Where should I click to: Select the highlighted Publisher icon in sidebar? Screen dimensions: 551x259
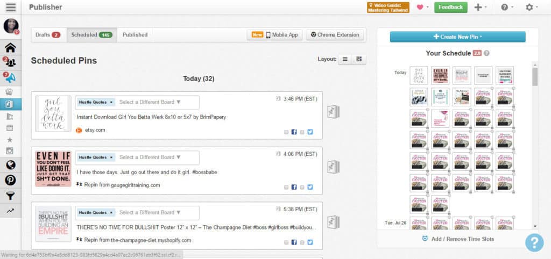tap(10, 104)
